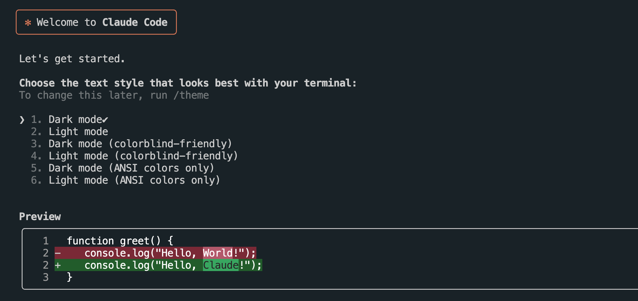Click the Welcome to Claude Code banner
The width and height of the screenshot is (638, 301).
(96, 22)
